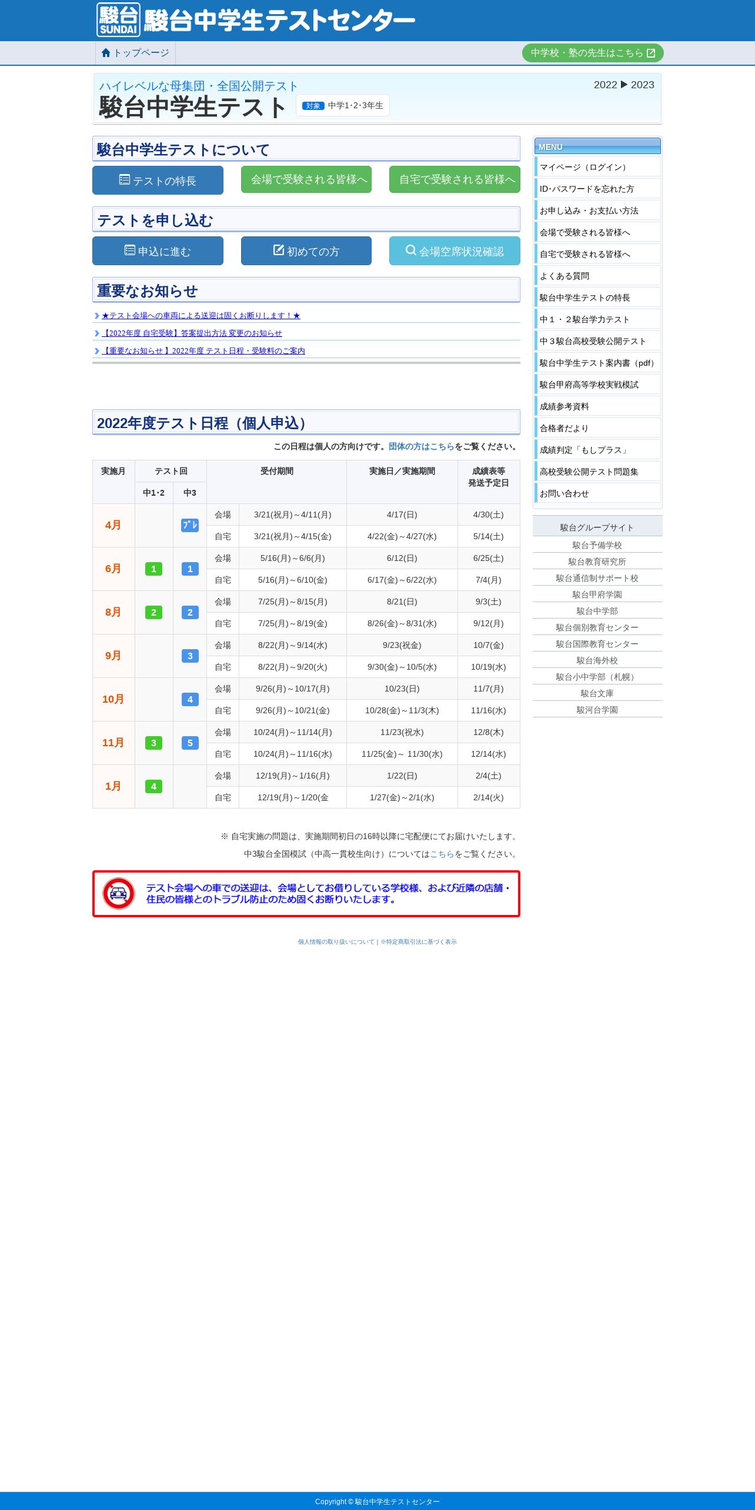Visit 駿台海外校 link
The image size is (755, 1510).
(597, 660)
